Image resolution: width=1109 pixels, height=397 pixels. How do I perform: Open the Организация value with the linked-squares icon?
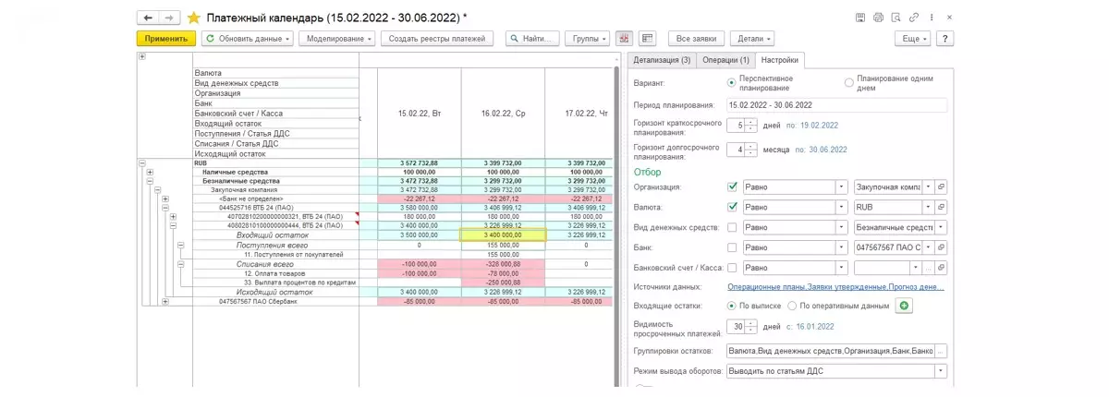[x=942, y=186]
